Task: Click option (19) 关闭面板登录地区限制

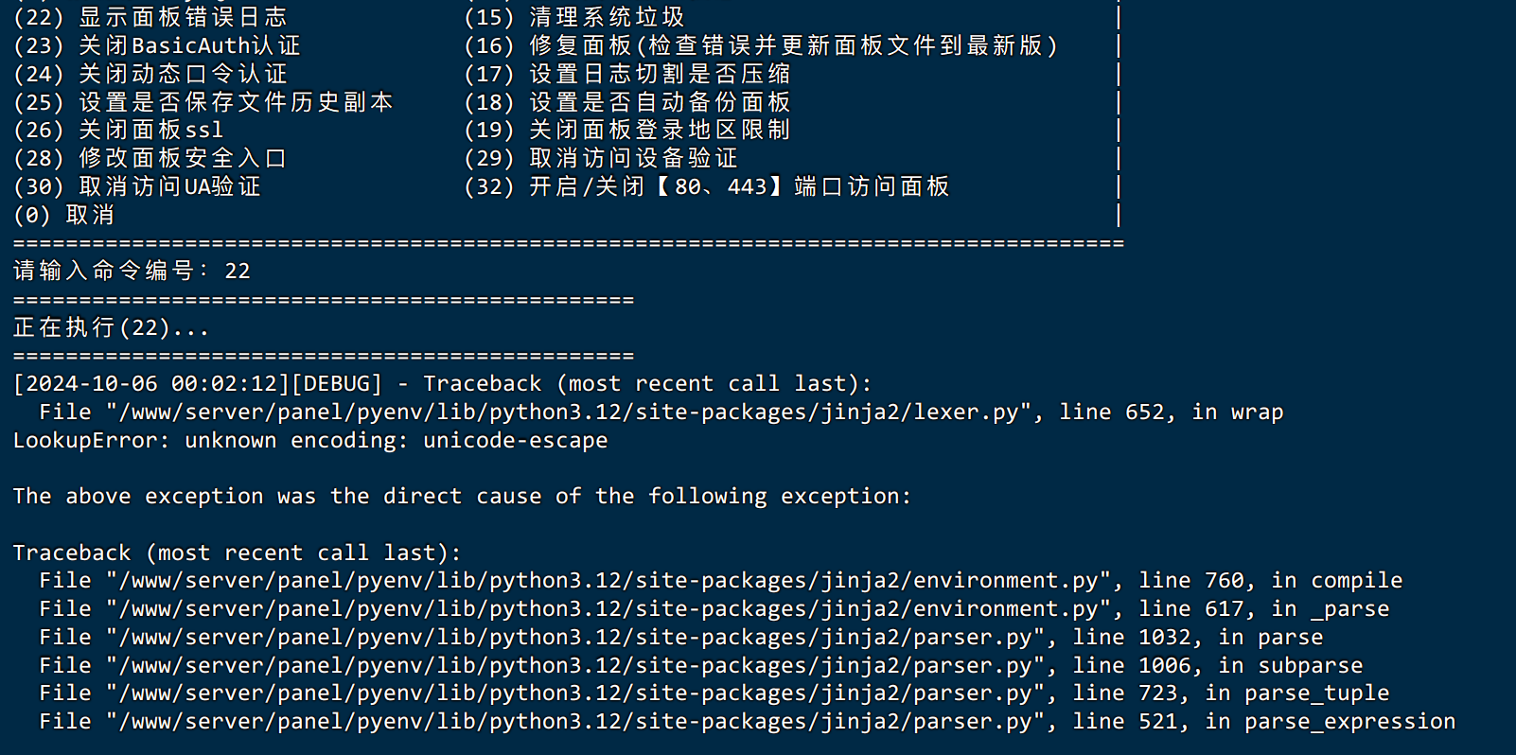Action: [x=627, y=130]
